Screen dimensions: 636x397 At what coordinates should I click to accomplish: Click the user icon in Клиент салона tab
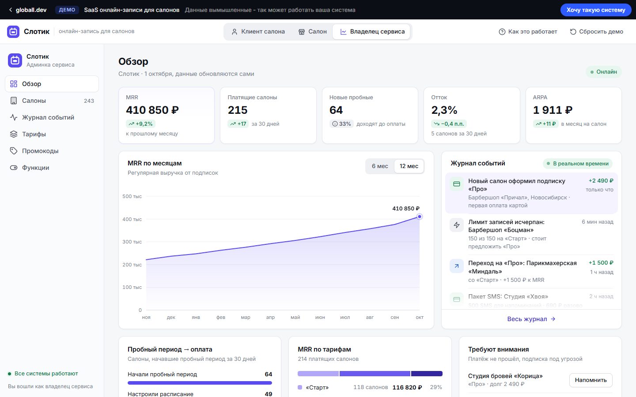coord(235,32)
